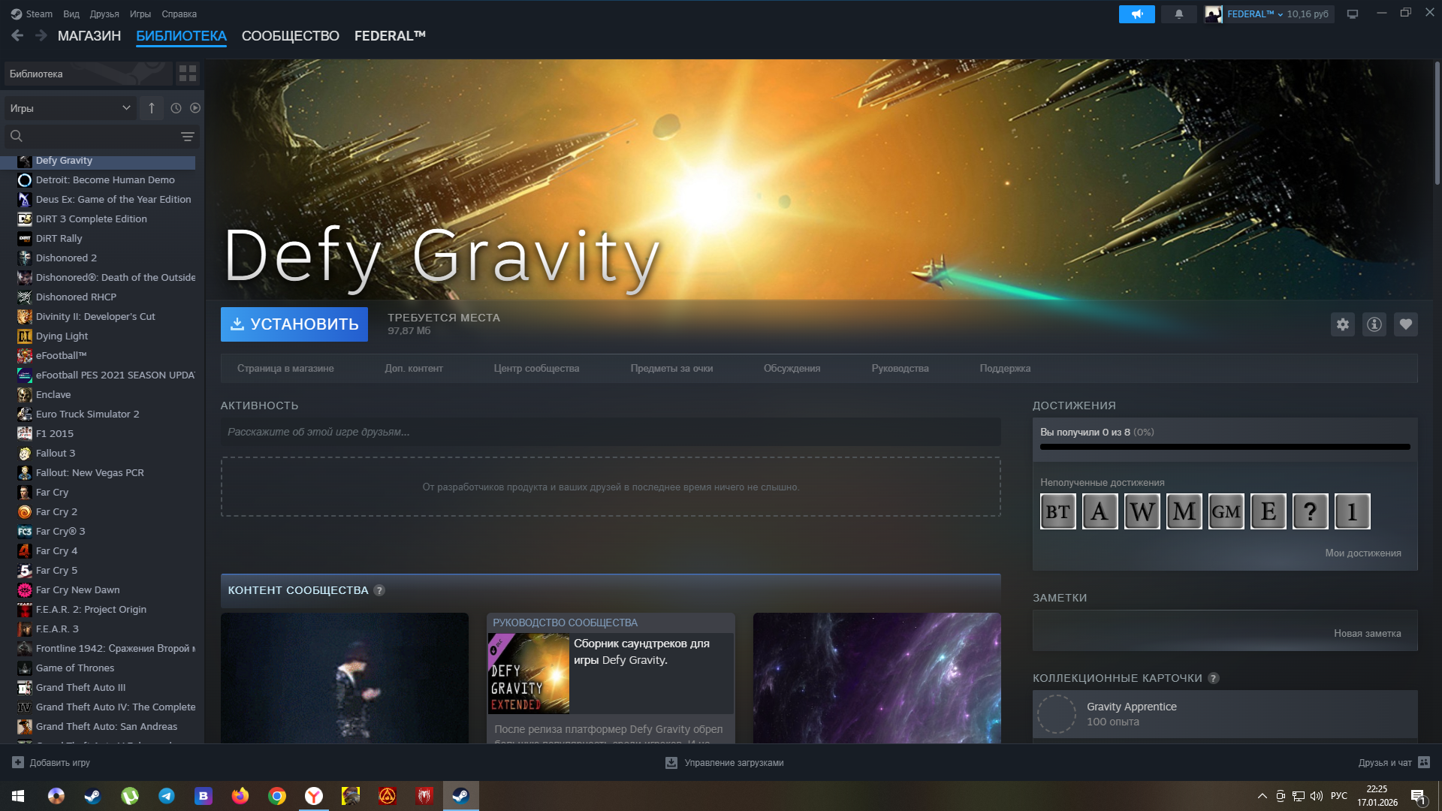Click the achievements progress bar
The image size is (1442, 811).
[1224, 447]
